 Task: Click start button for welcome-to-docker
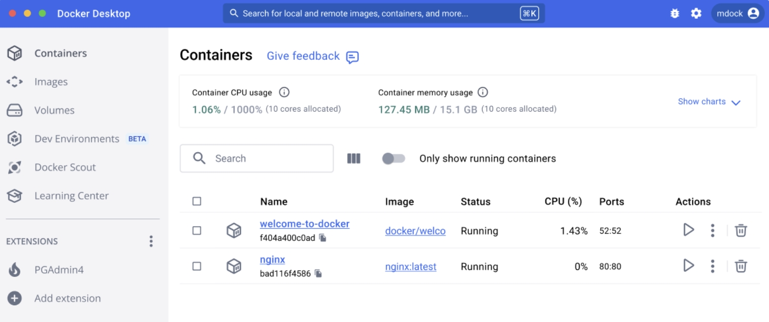(x=688, y=230)
